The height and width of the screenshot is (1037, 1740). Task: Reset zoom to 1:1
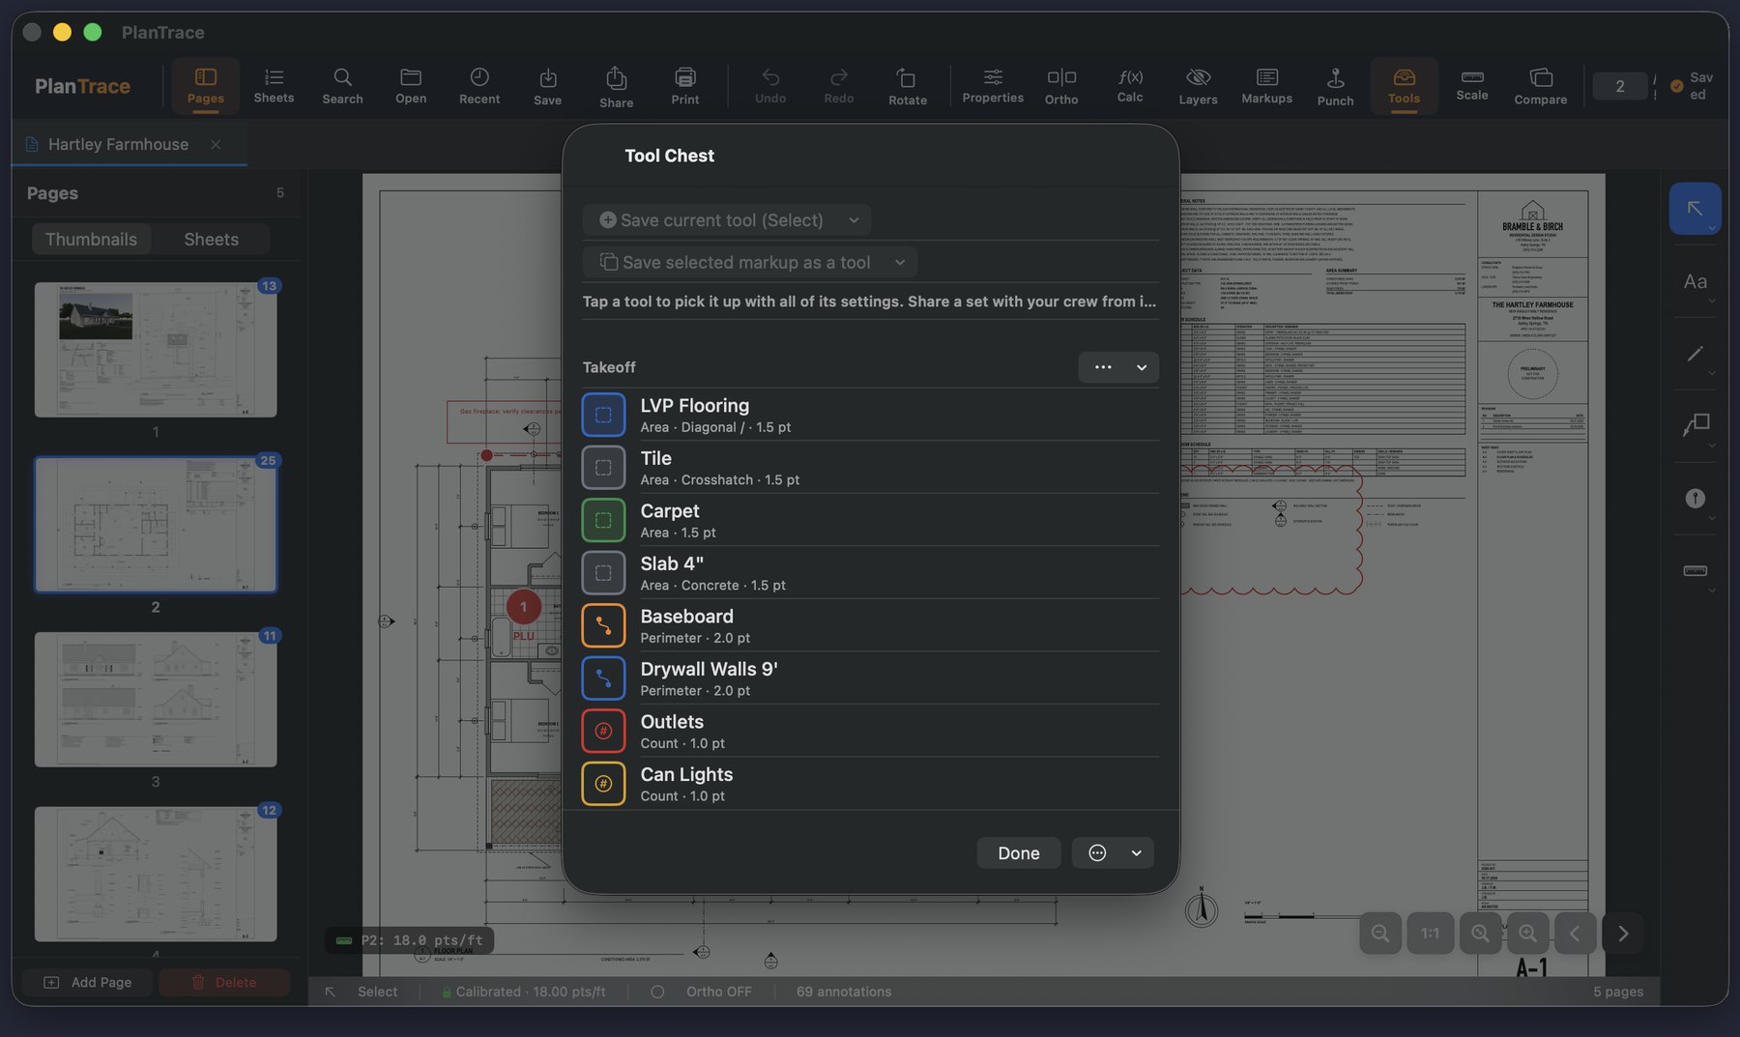1430,934
